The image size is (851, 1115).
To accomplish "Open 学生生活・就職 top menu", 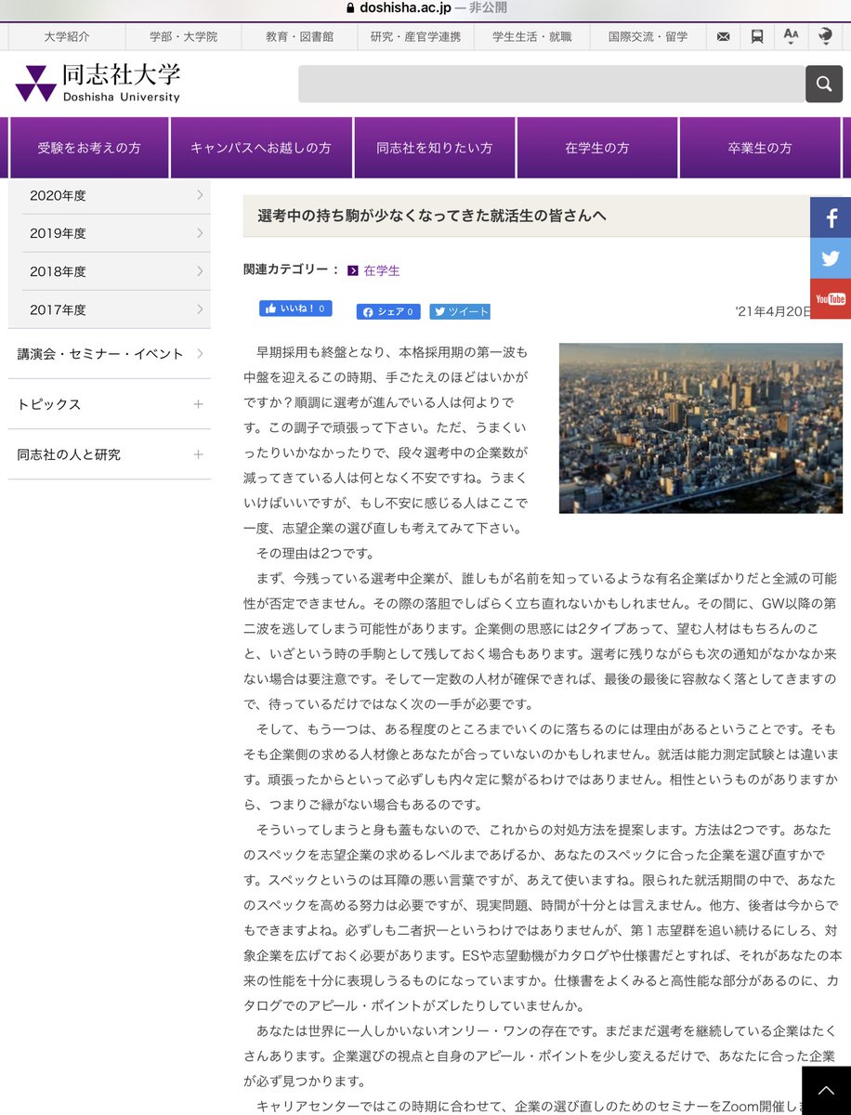I will [x=531, y=36].
